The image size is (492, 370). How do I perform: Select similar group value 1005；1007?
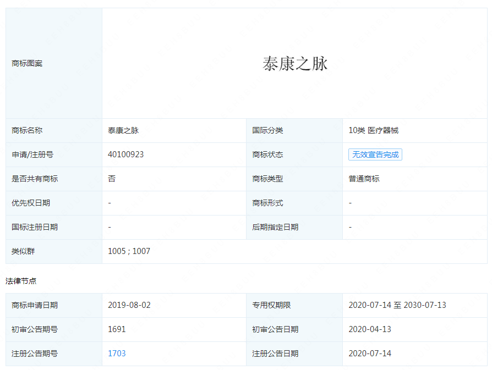pyautogui.click(x=129, y=251)
